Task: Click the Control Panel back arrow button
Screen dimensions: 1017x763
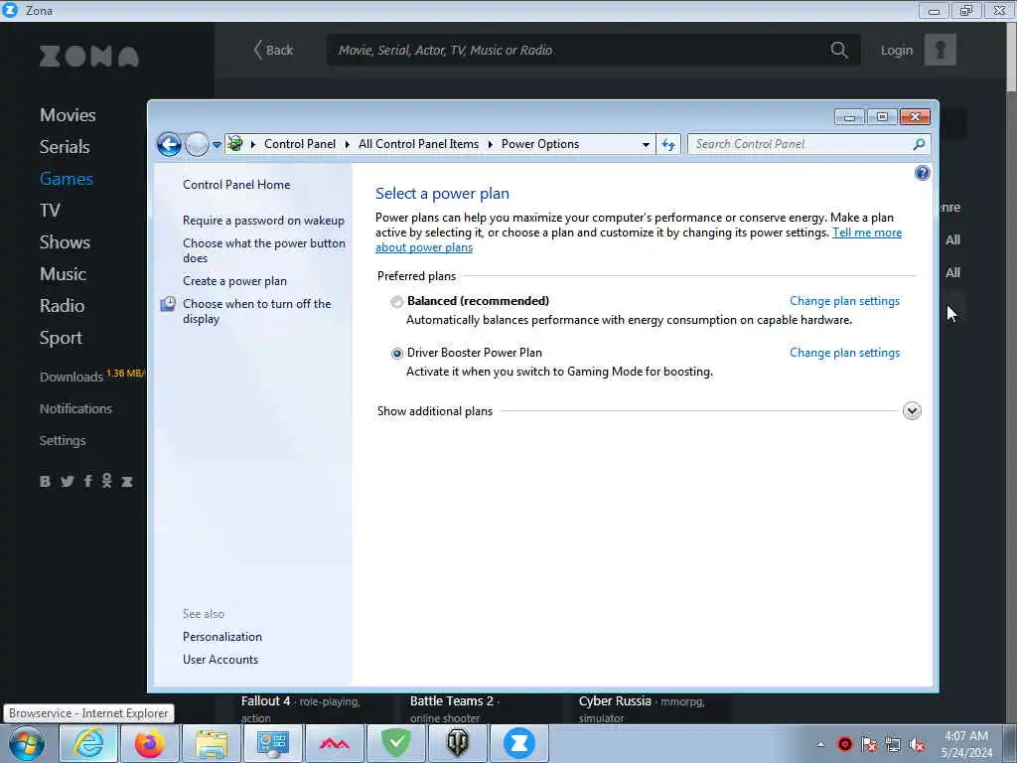Action: coord(169,144)
